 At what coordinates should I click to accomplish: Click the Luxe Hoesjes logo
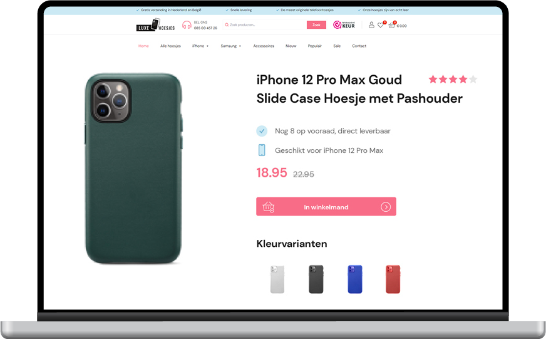[155, 25]
